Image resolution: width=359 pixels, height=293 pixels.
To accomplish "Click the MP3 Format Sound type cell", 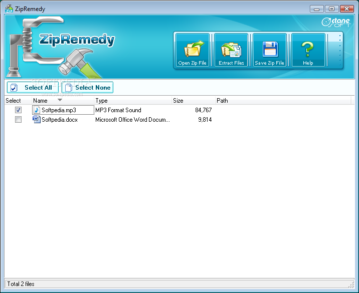I will pyautogui.click(x=118, y=110).
